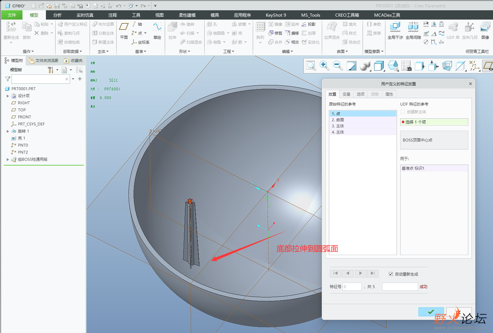Click the Zoom In magnifier icon
493x333 pixels.
coord(324,66)
